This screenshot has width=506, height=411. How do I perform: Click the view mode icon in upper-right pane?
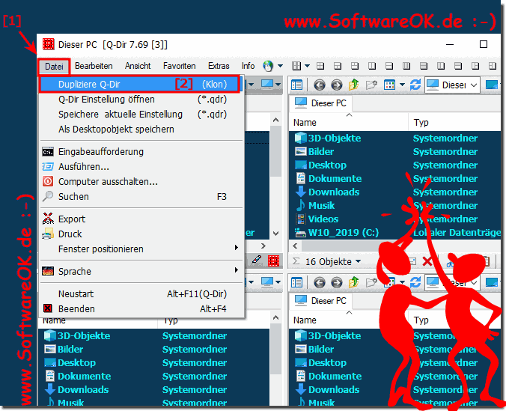click(389, 85)
